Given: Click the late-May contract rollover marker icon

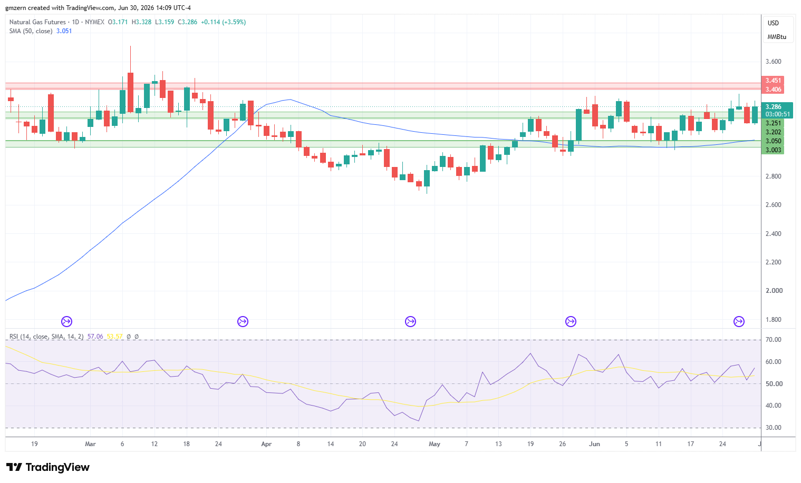Looking at the screenshot, I should (x=571, y=321).
